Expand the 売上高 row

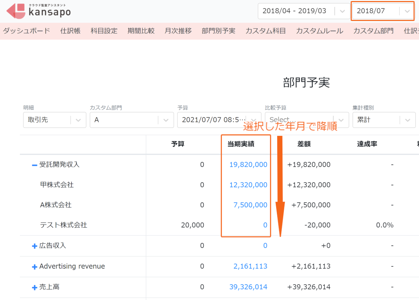click(35, 287)
